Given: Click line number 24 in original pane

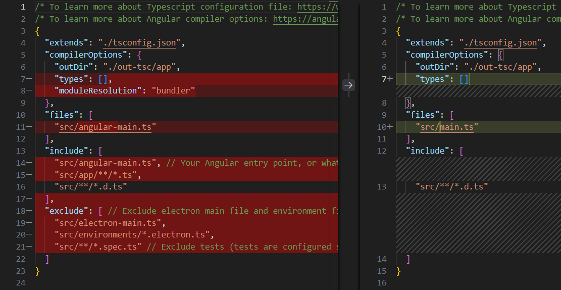Looking at the screenshot, I should pyautogui.click(x=20, y=283).
